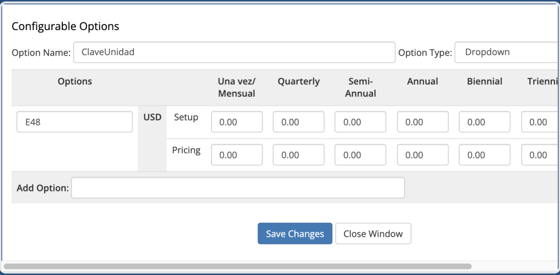Image resolution: width=560 pixels, height=275 pixels.
Task: Click the Option Name field containing ClaveUnidad
Action: 234,52
